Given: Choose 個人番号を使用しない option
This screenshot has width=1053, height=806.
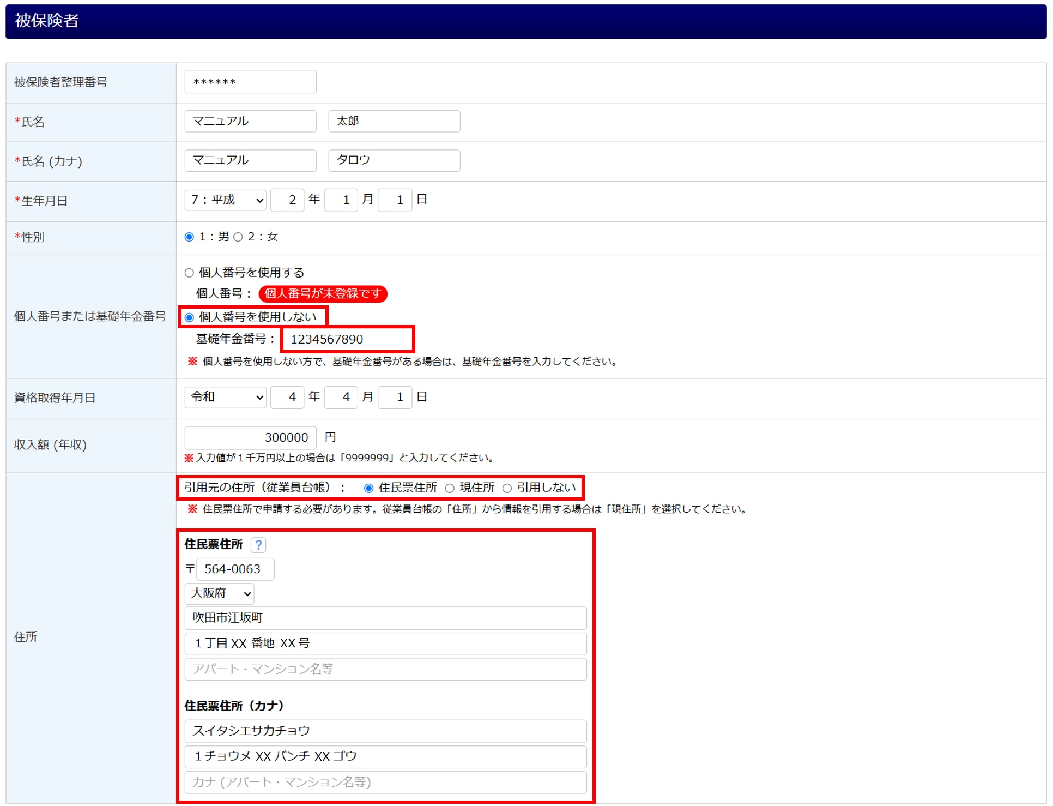Looking at the screenshot, I should tap(189, 317).
